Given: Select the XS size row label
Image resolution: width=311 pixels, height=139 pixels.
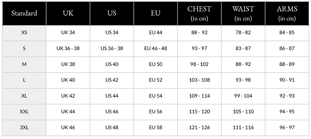Looking at the screenshot, I should (24, 33).
